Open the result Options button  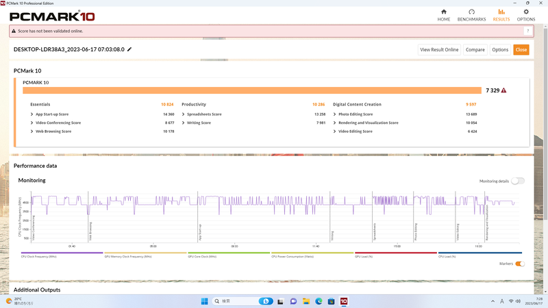[x=500, y=49]
